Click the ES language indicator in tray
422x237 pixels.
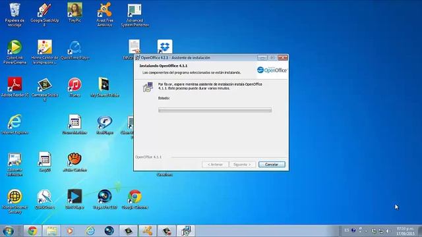346,230
